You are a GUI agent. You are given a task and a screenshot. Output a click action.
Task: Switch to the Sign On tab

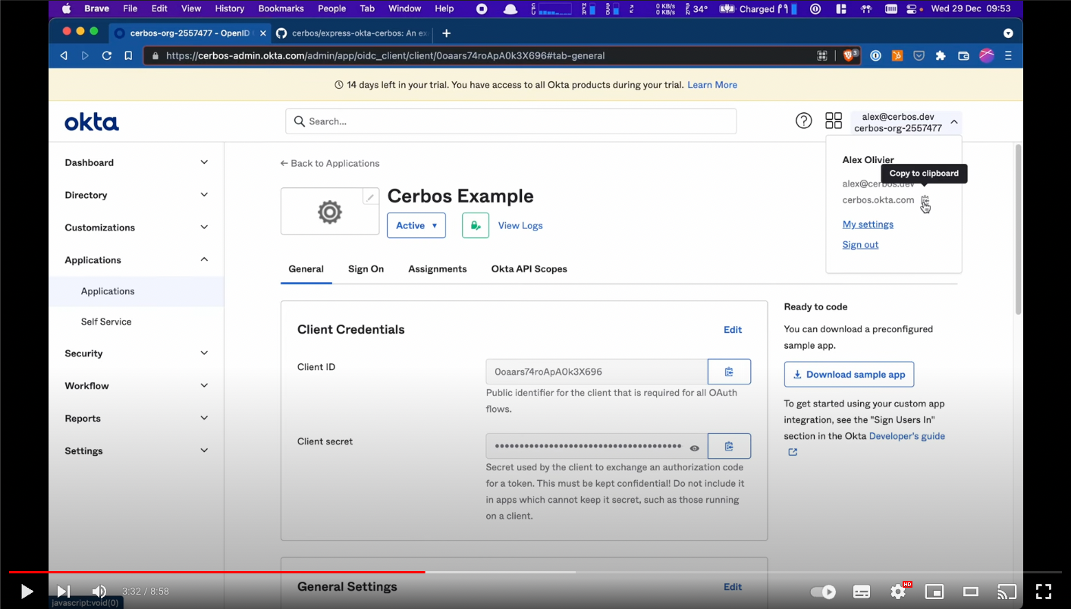tap(366, 269)
